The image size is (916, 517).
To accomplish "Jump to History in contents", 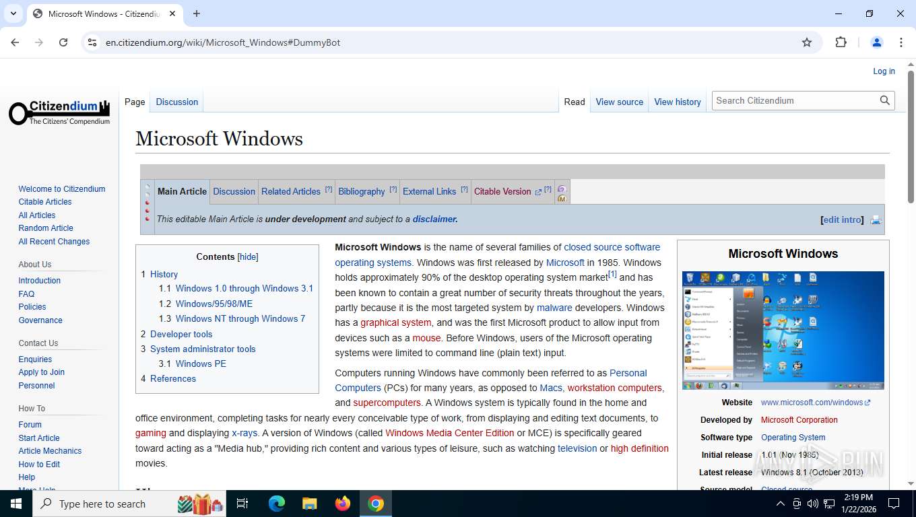I will click(x=164, y=274).
